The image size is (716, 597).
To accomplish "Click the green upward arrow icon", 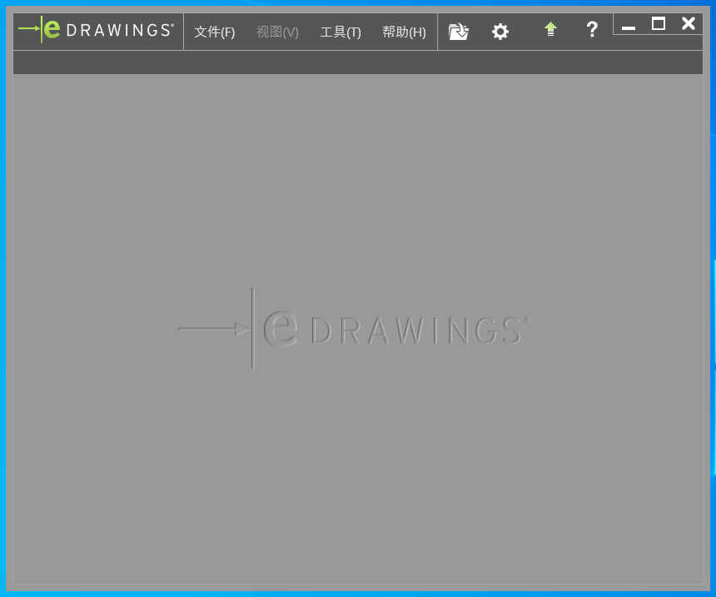I will [549, 30].
